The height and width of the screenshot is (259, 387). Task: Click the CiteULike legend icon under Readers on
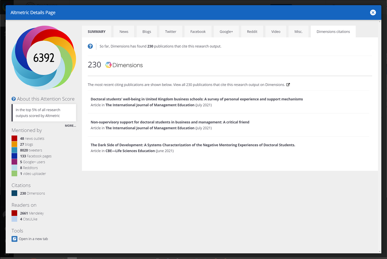tap(14, 219)
